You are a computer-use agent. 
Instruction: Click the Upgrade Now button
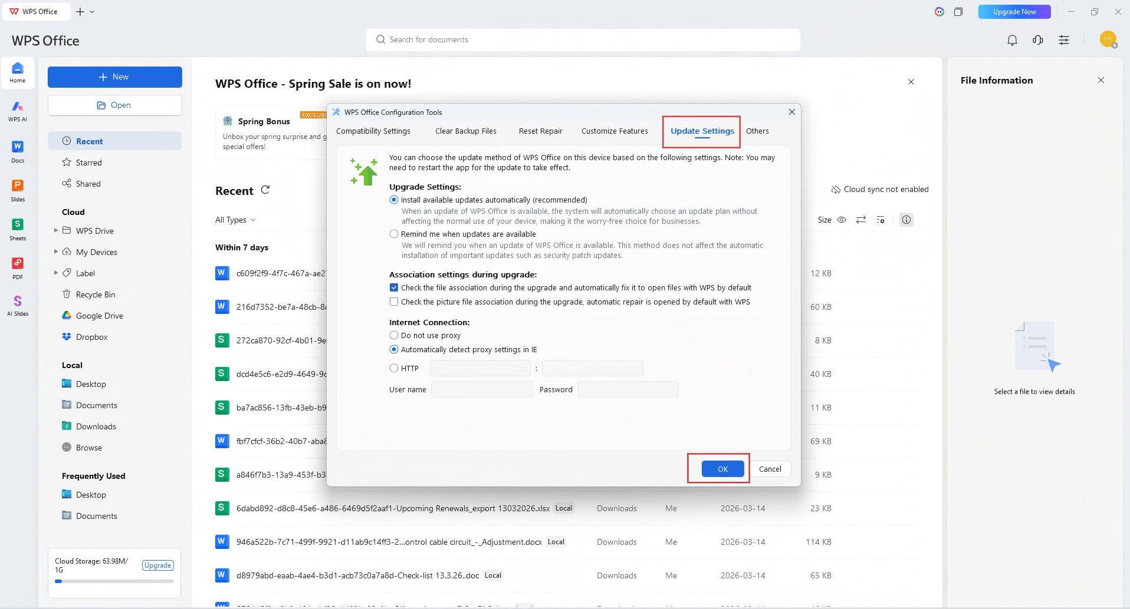coord(1014,12)
